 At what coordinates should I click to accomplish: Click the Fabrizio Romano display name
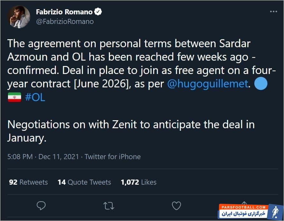point(64,12)
